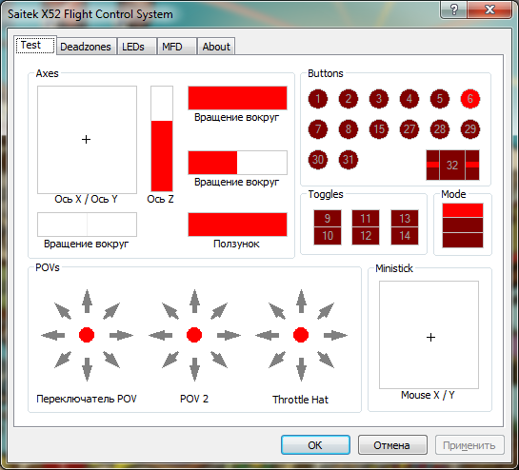Image resolution: width=519 pixels, height=470 pixels.
Task: Click the center dot of Переключатель POV
Action: [x=87, y=335]
